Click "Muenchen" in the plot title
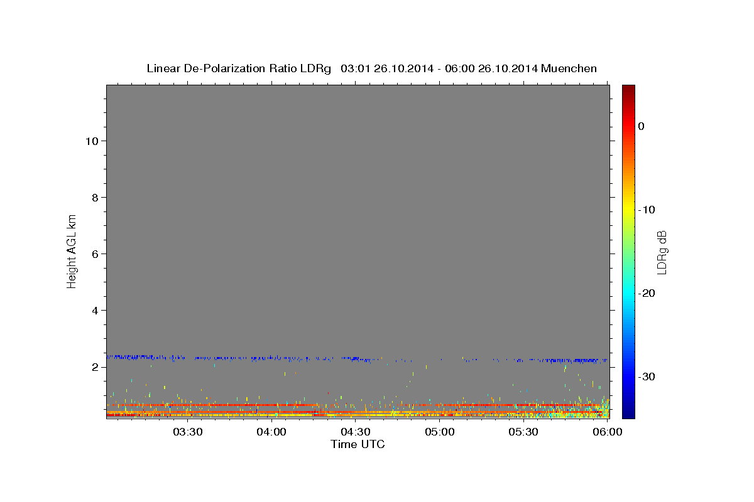The image size is (754, 502). pyautogui.click(x=569, y=68)
